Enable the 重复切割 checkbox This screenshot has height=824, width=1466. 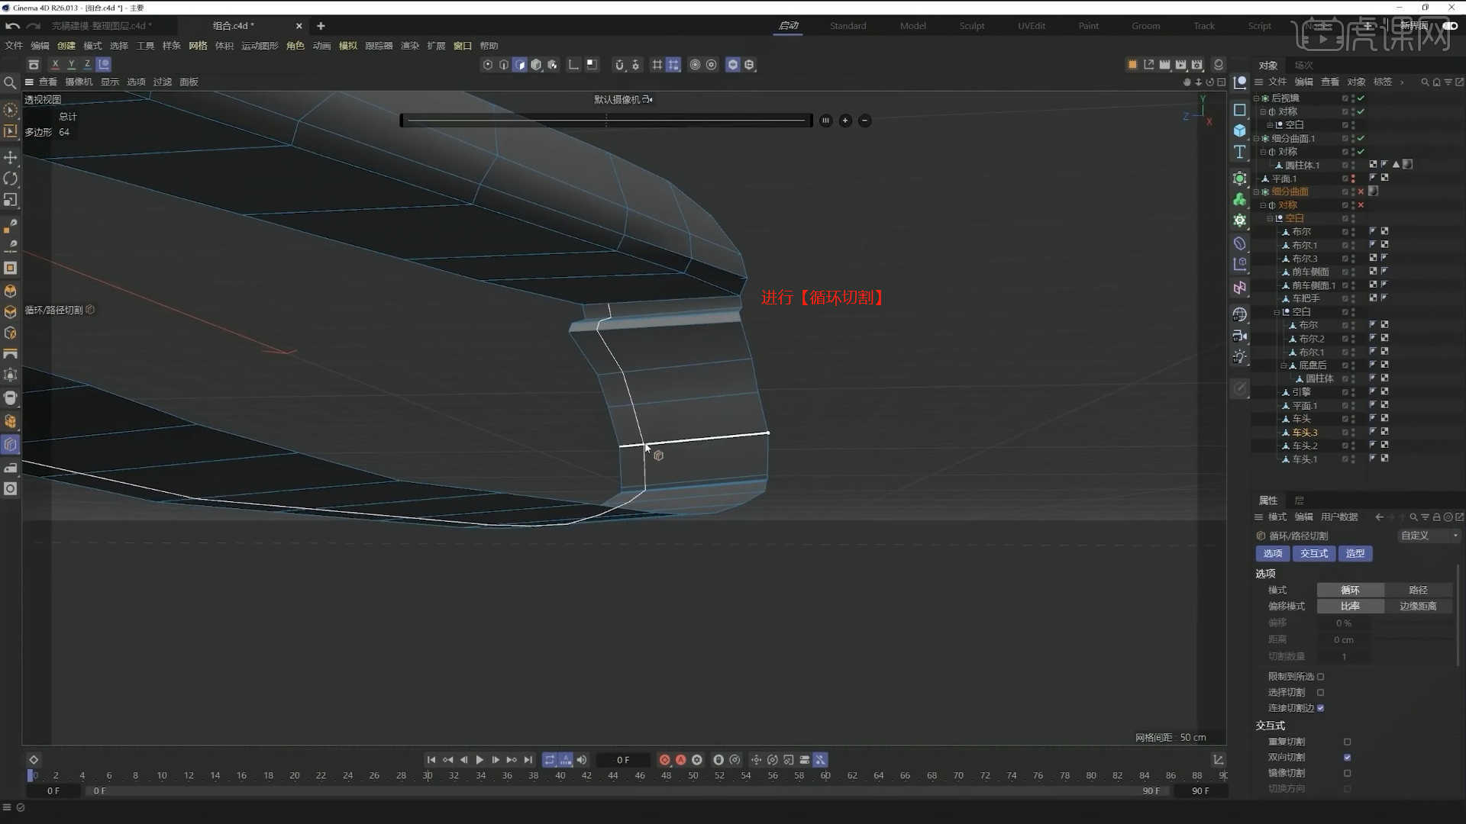1347,742
